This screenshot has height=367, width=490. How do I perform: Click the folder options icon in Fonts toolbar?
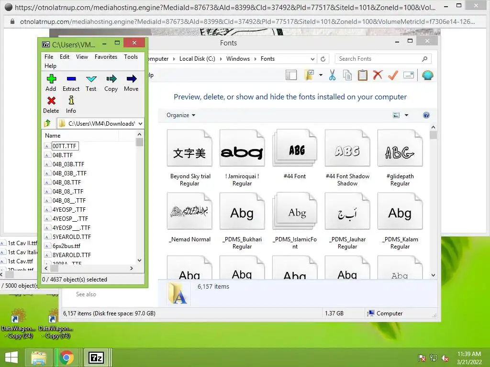(x=310, y=75)
